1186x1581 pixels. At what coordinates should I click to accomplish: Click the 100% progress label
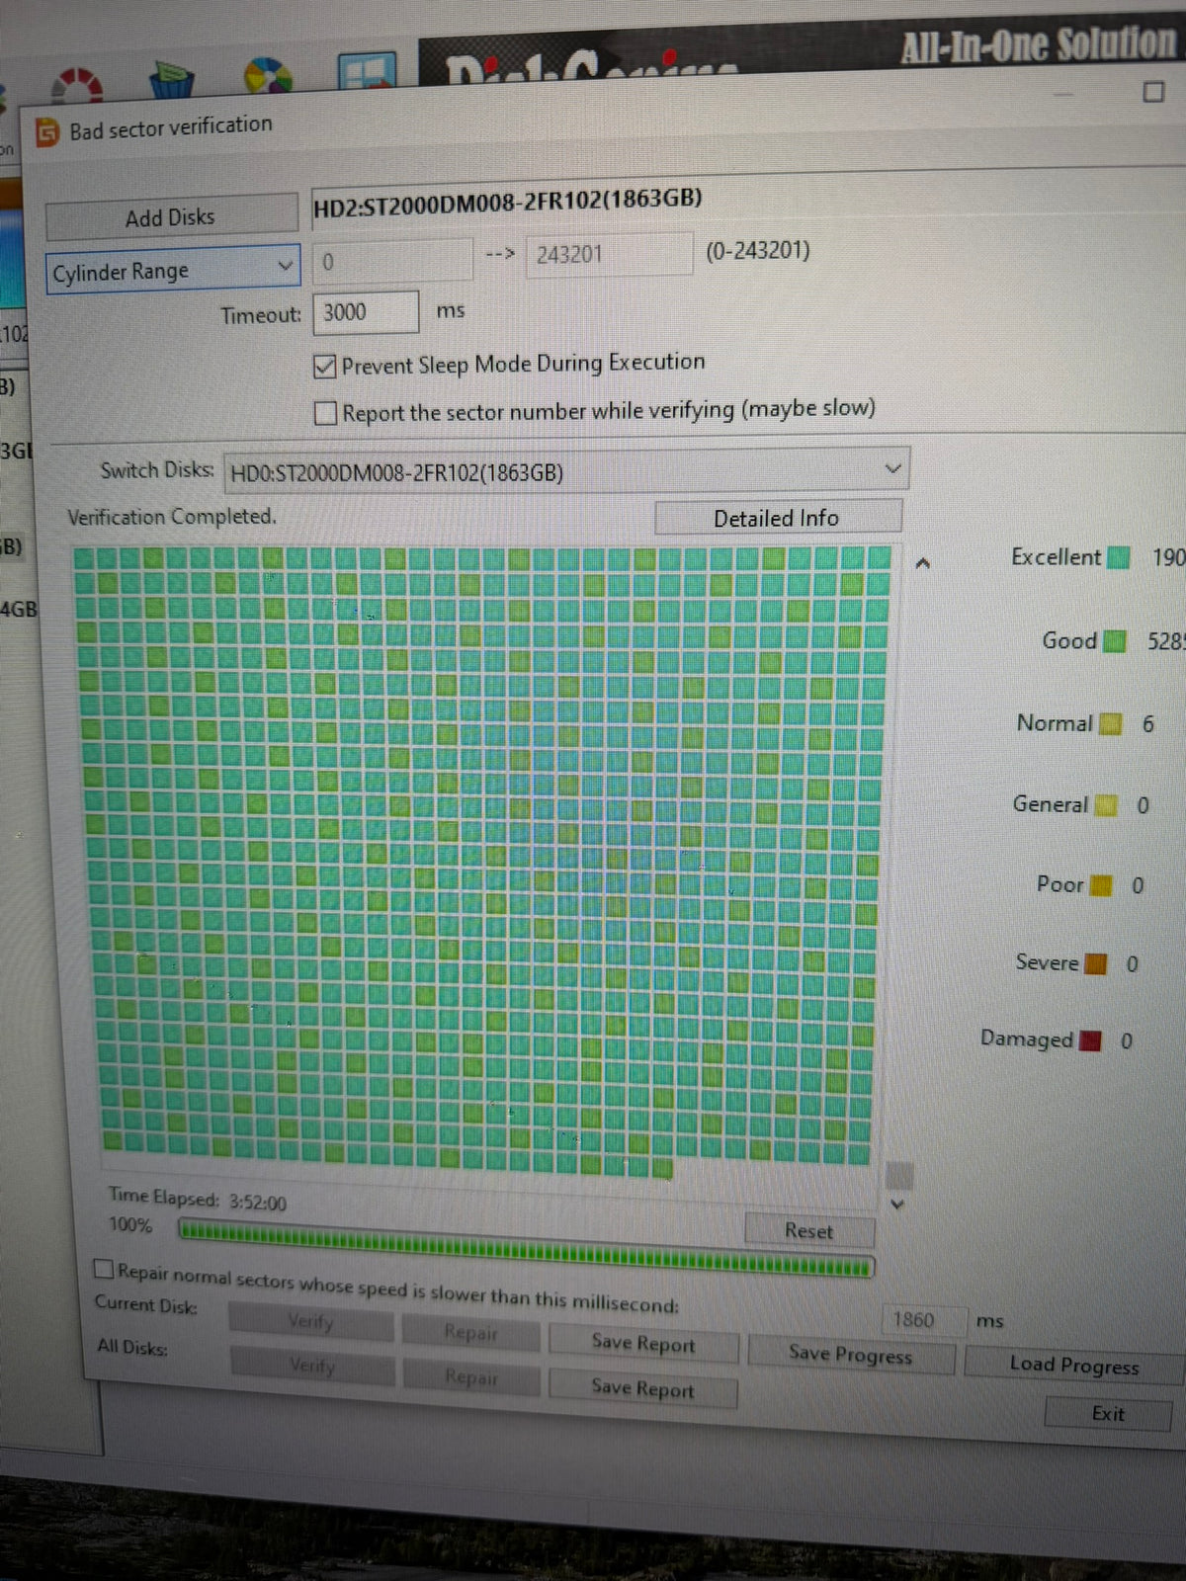pyautogui.click(x=130, y=1225)
